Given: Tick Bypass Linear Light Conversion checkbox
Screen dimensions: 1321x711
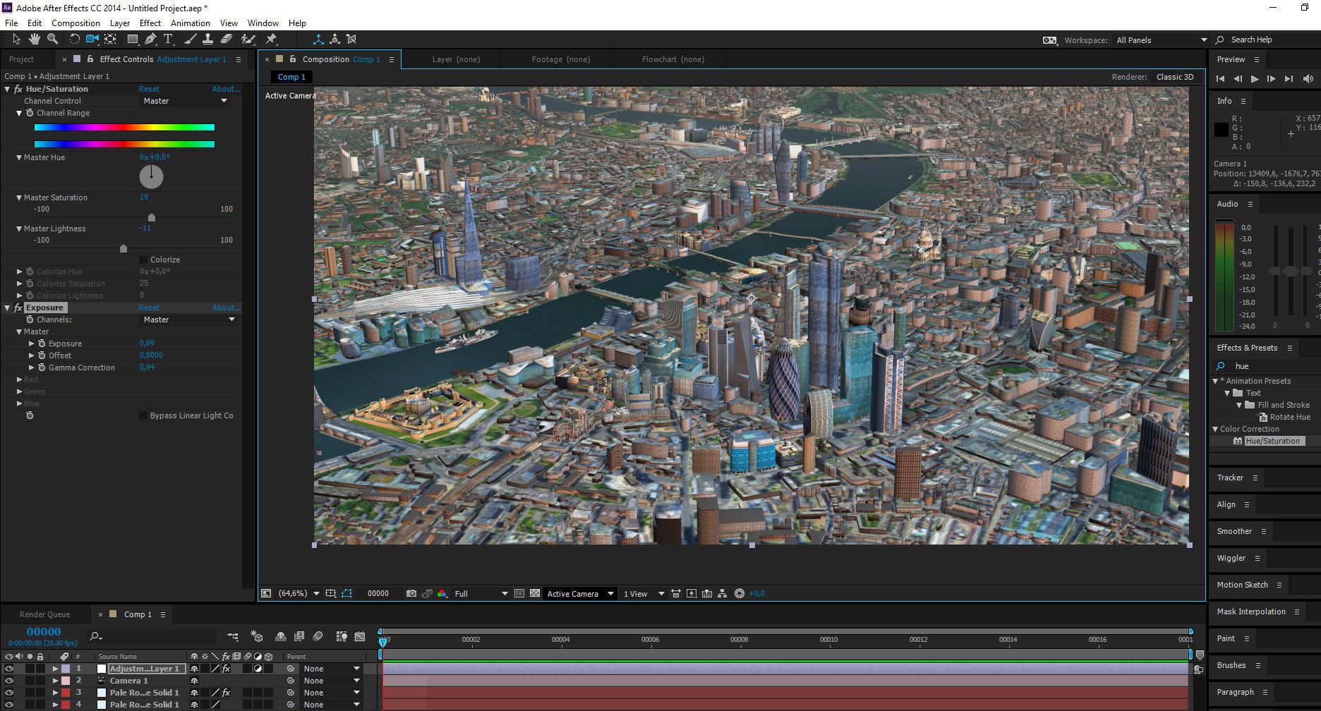Looking at the screenshot, I should click(x=143, y=415).
